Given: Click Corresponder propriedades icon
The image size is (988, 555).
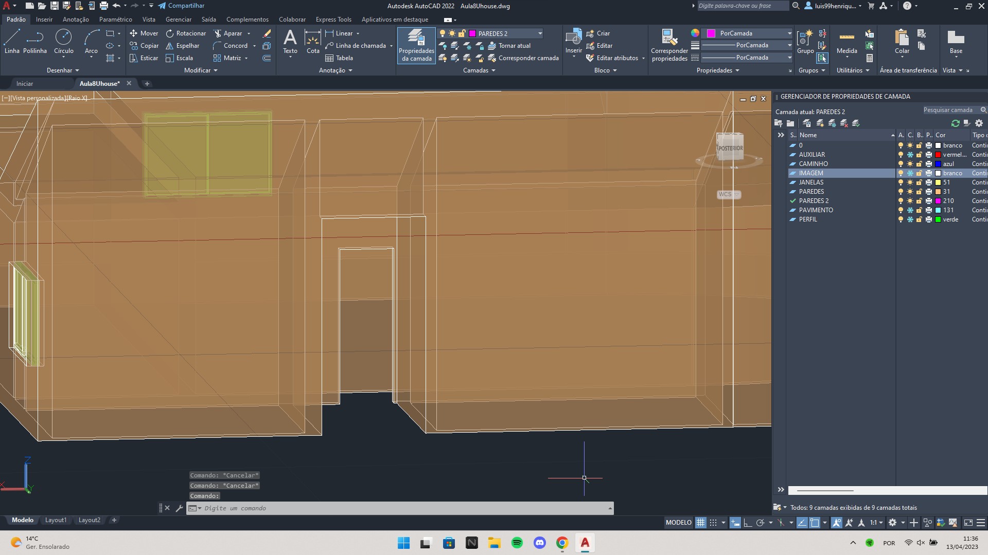Looking at the screenshot, I should click(669, 37).
